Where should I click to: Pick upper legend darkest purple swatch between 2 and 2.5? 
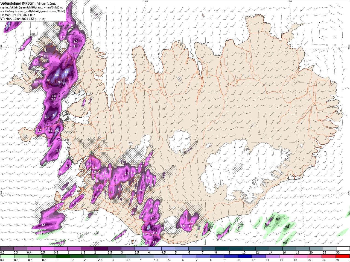pyautogui.click(x=101, y=249)
